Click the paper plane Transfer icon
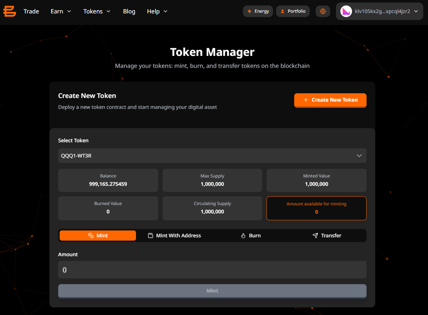428x315 pixels. pos(315,236)
